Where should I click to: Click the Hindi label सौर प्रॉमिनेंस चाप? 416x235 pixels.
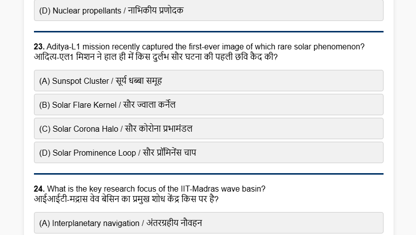[x=169, y=153]
